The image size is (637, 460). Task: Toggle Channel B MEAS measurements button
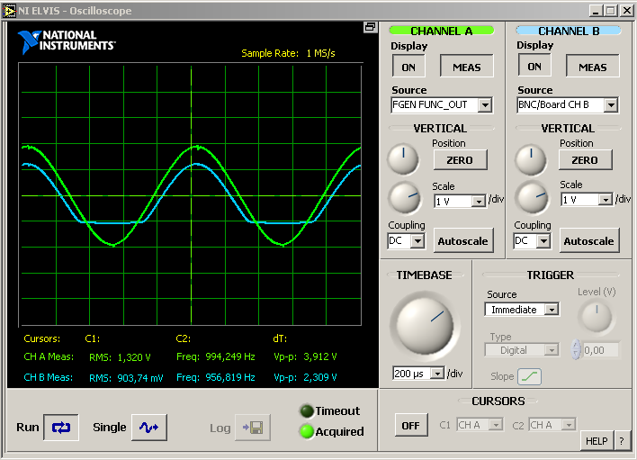[x=593, y=67]
